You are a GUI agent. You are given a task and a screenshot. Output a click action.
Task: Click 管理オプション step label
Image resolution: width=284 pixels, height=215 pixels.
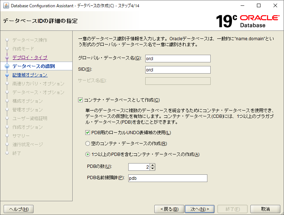(x=27, y=110)
